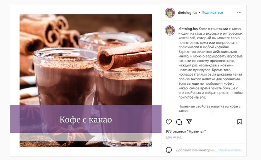The width and height of the screenshot is (261, 160).
Task: Focus the Добавьте комментарий input field
Action: coord(196,150)
